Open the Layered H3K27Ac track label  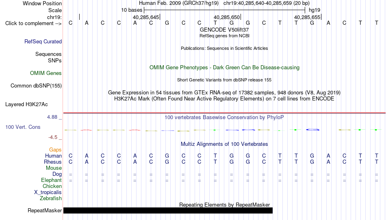[26, 105]
